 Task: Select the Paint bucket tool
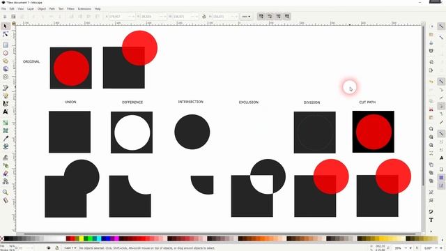click(6, 146)
